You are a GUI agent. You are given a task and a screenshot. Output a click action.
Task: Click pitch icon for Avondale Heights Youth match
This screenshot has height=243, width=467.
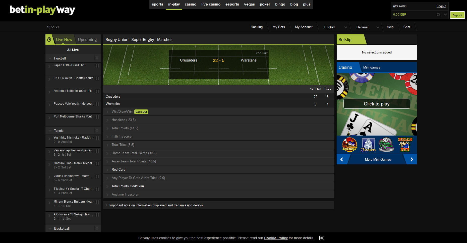click(x=97, y=91)
